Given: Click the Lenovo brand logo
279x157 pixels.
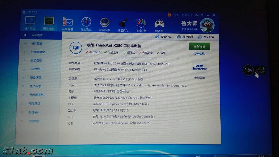Looking at the screenshot, I should click(x=199, y=67).
